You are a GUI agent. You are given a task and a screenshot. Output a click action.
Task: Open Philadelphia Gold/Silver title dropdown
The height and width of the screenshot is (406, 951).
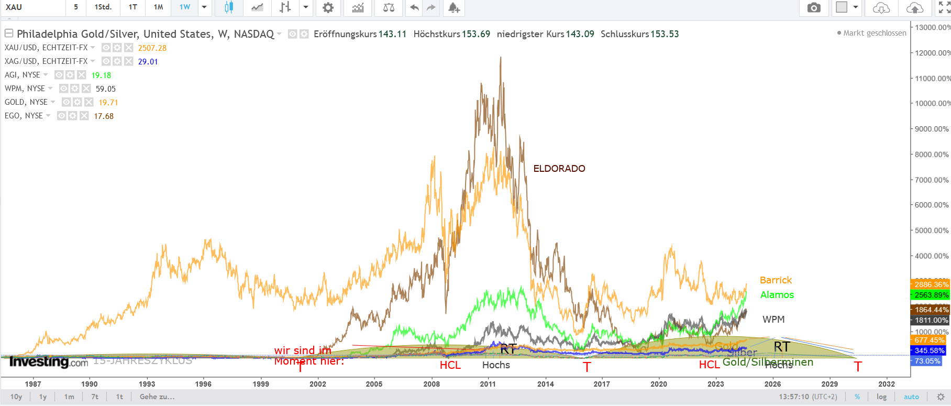(x=279, y=34)
